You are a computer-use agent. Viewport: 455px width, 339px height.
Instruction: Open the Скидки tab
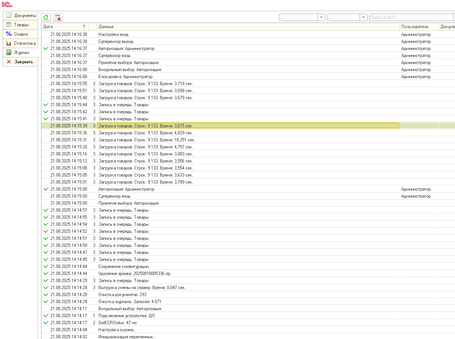click(20, 34)
